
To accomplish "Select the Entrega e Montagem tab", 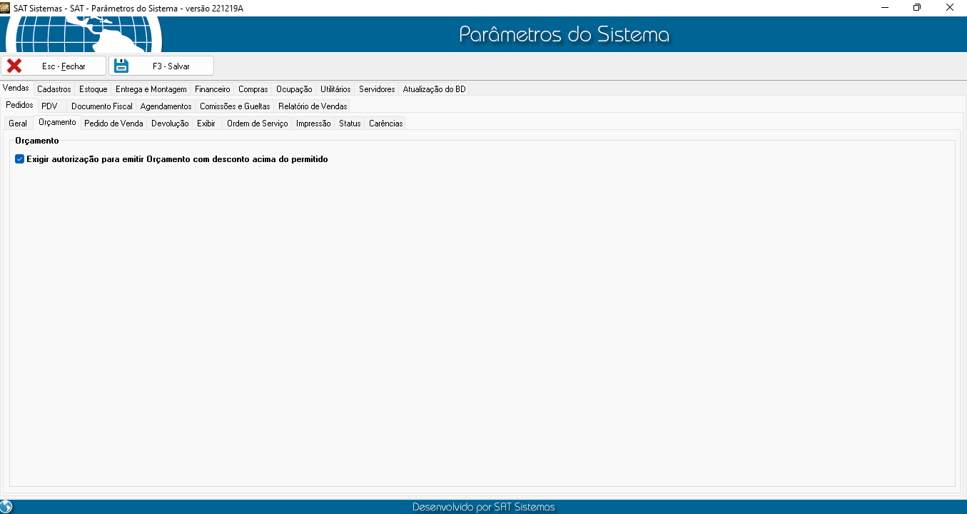I will coord(151,89).
